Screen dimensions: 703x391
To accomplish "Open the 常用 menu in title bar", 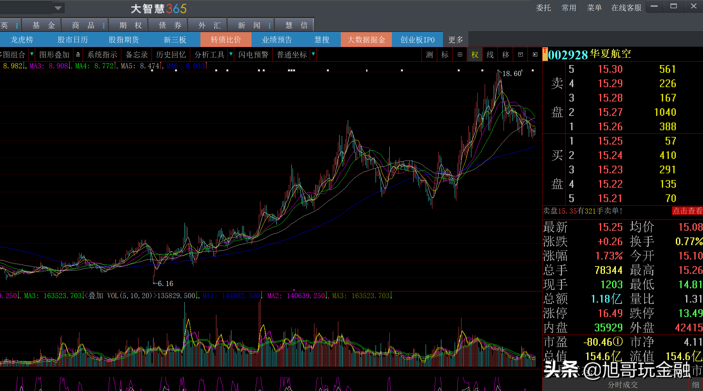I will [x=569, y=8].
